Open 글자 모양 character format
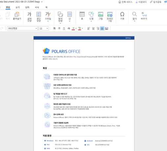Viewport: 167px width, 151px height. [29, 17]
